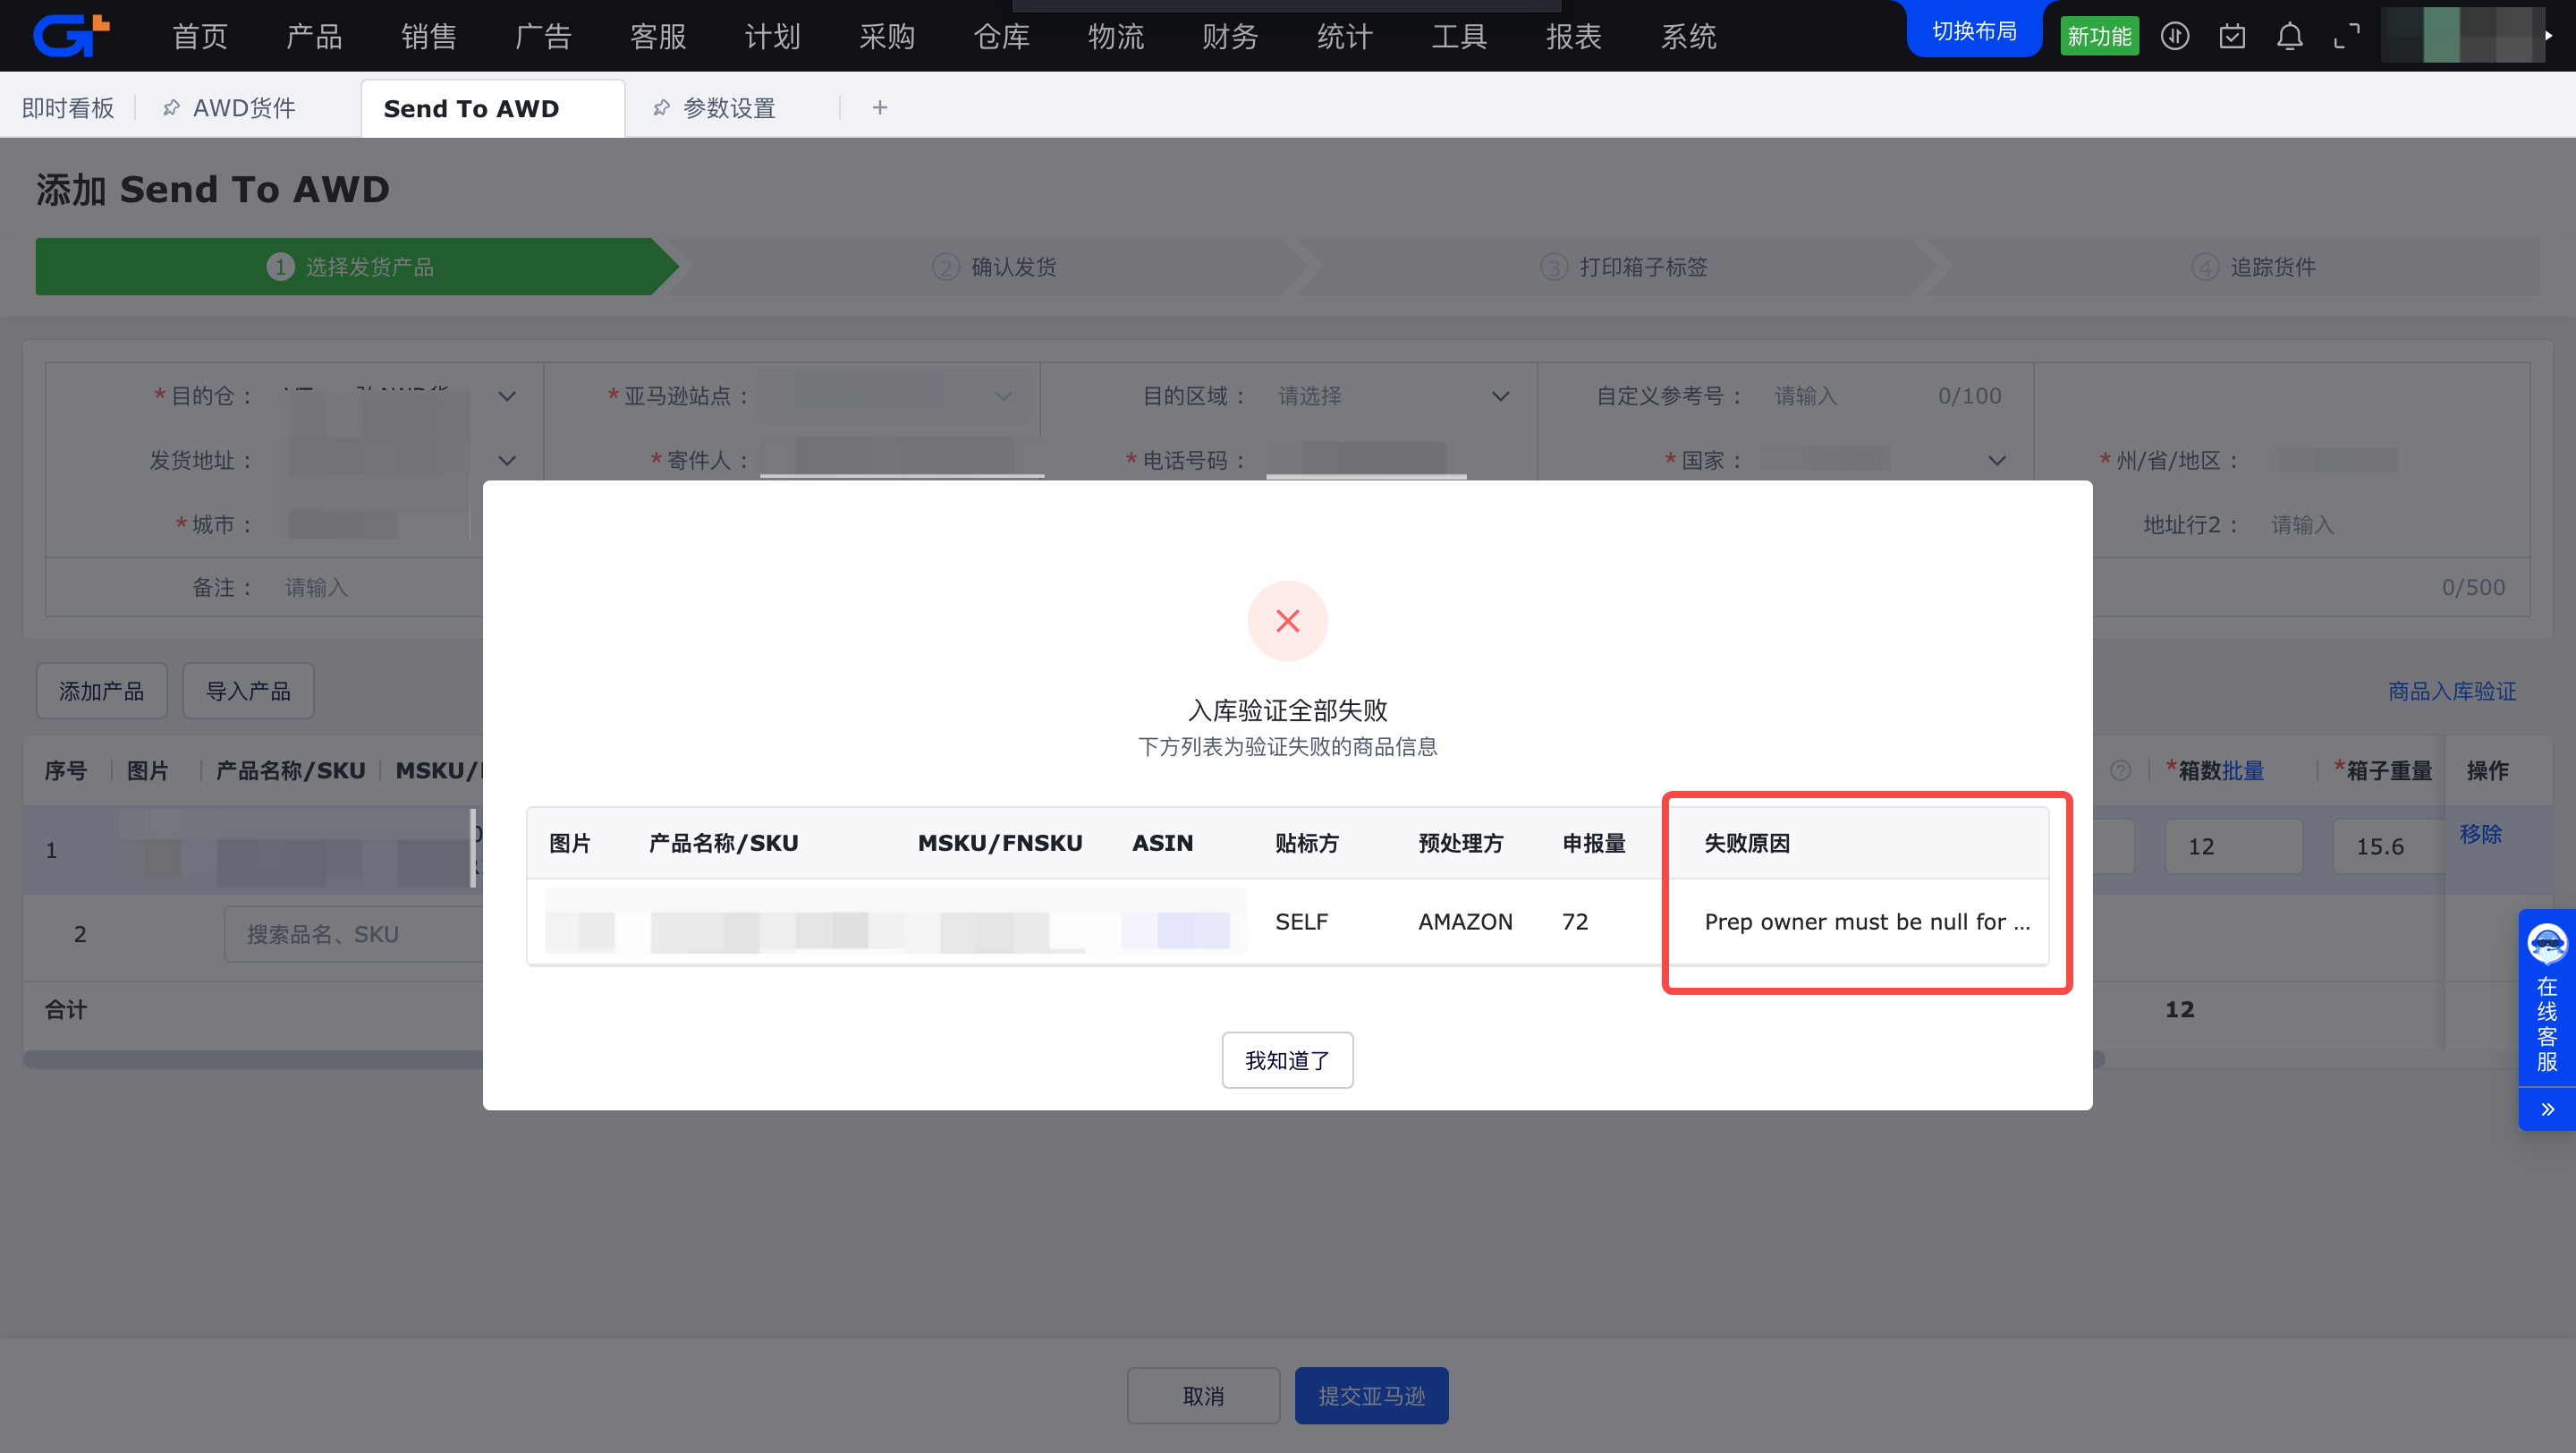This screenshot has height=1453, width=2576.
Task: Switch to the 参数设置 tab
Action: (x=729, y=107)
